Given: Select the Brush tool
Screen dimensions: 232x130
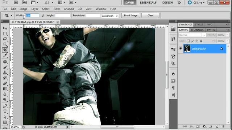Looking at the screenshot, I should pyautogui.click(x=5, y=67).
